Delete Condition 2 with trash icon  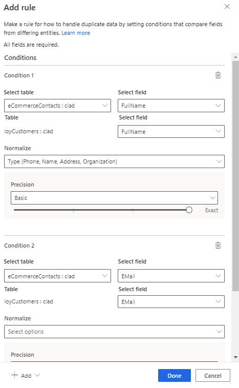click(x=218, y=245)
